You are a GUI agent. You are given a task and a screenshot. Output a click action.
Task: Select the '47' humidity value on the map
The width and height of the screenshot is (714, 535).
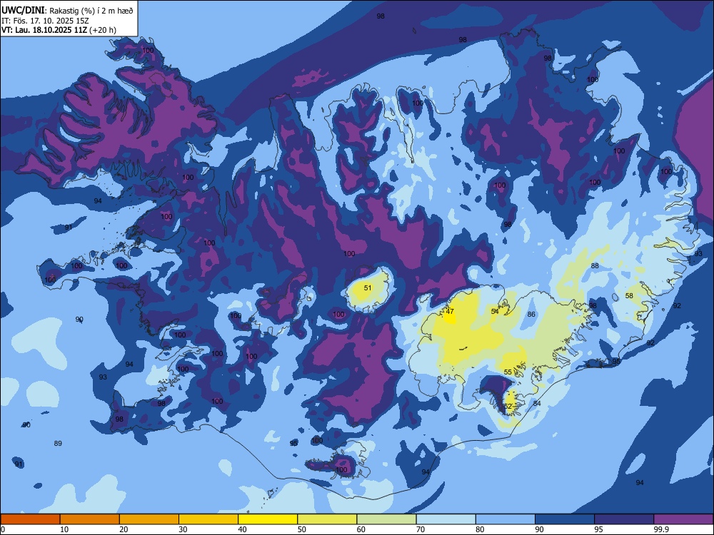click(x=450, y=312)
